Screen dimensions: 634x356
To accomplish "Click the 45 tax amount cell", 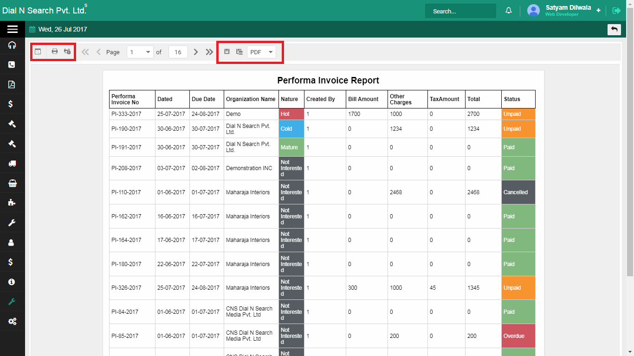I will (446, 288).
